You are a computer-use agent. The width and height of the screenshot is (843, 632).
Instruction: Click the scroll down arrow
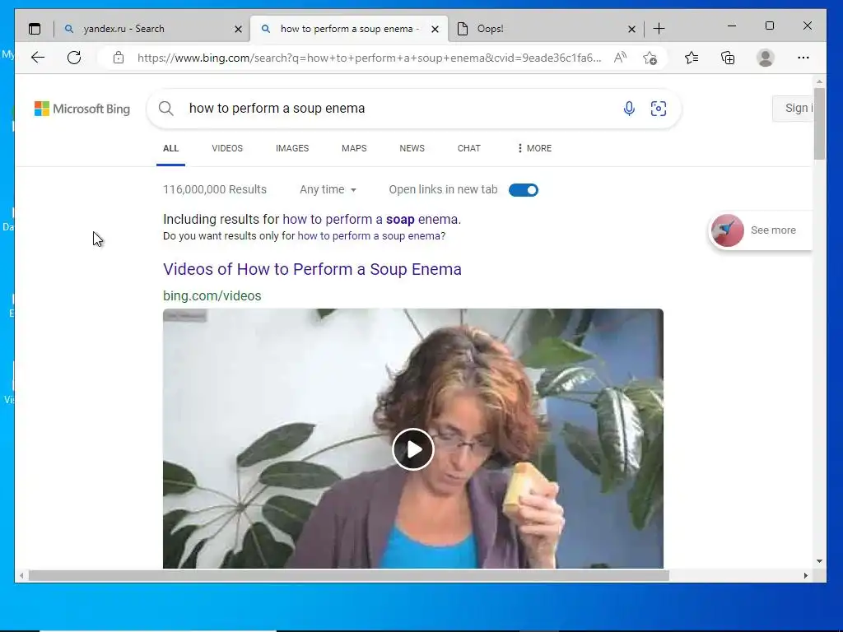pyautogui.click(x=819, y=561)
